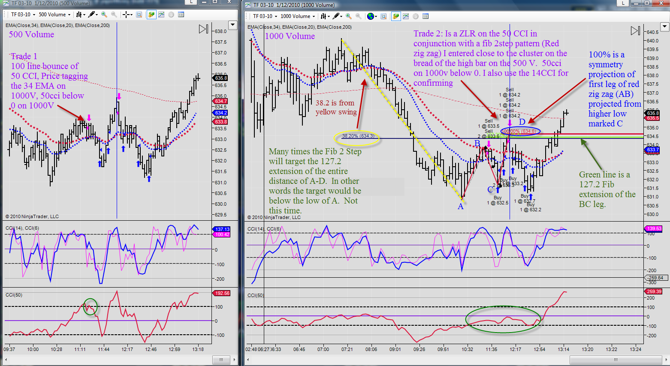Open the crosshair cursor dropdown in 500 Volume window
Screen dimensions: 670x366
coord(128,15)
